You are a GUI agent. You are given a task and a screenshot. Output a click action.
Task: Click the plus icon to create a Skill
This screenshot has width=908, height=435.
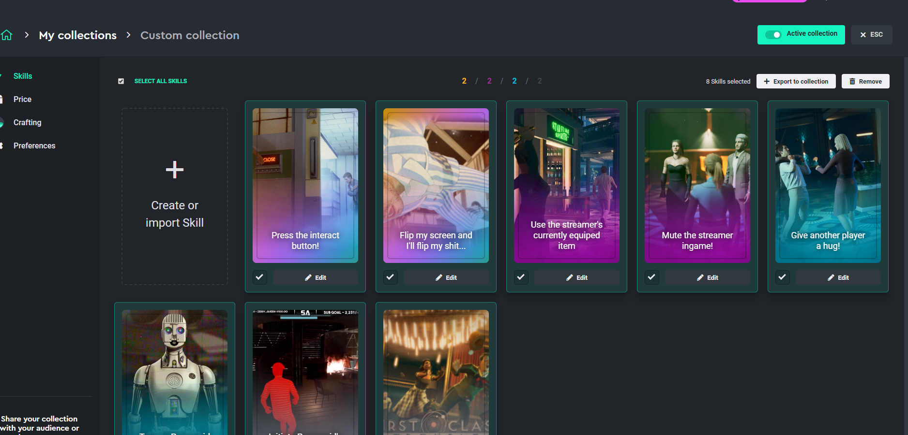[174, 170]
